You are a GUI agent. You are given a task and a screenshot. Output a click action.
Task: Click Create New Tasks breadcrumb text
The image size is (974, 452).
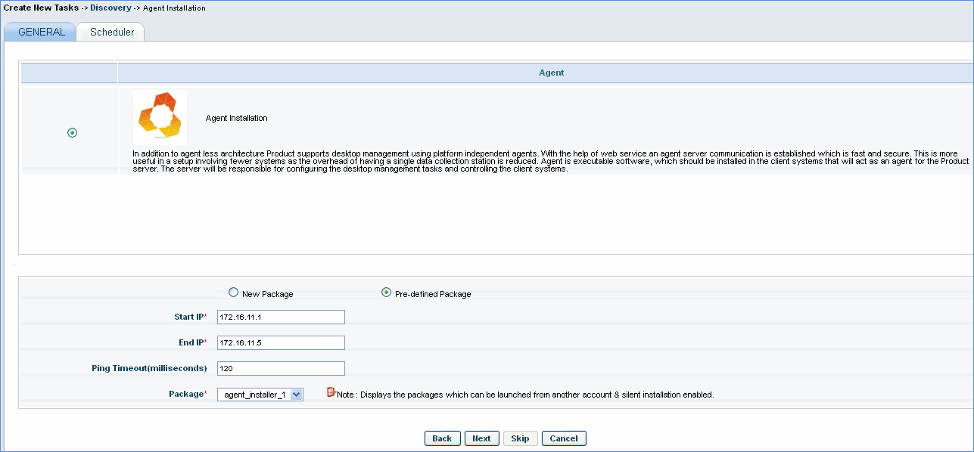(x=40, y=8)
